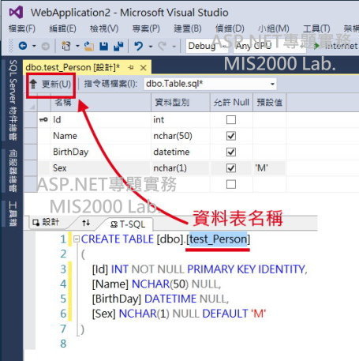Switch to the 設計 Design pane tab

coord(46,223)
